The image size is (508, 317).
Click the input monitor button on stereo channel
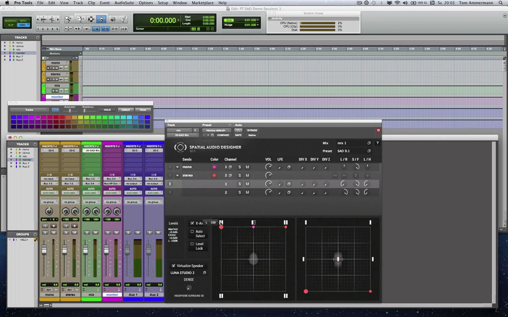pyautogui.click(x=66, y=226)
